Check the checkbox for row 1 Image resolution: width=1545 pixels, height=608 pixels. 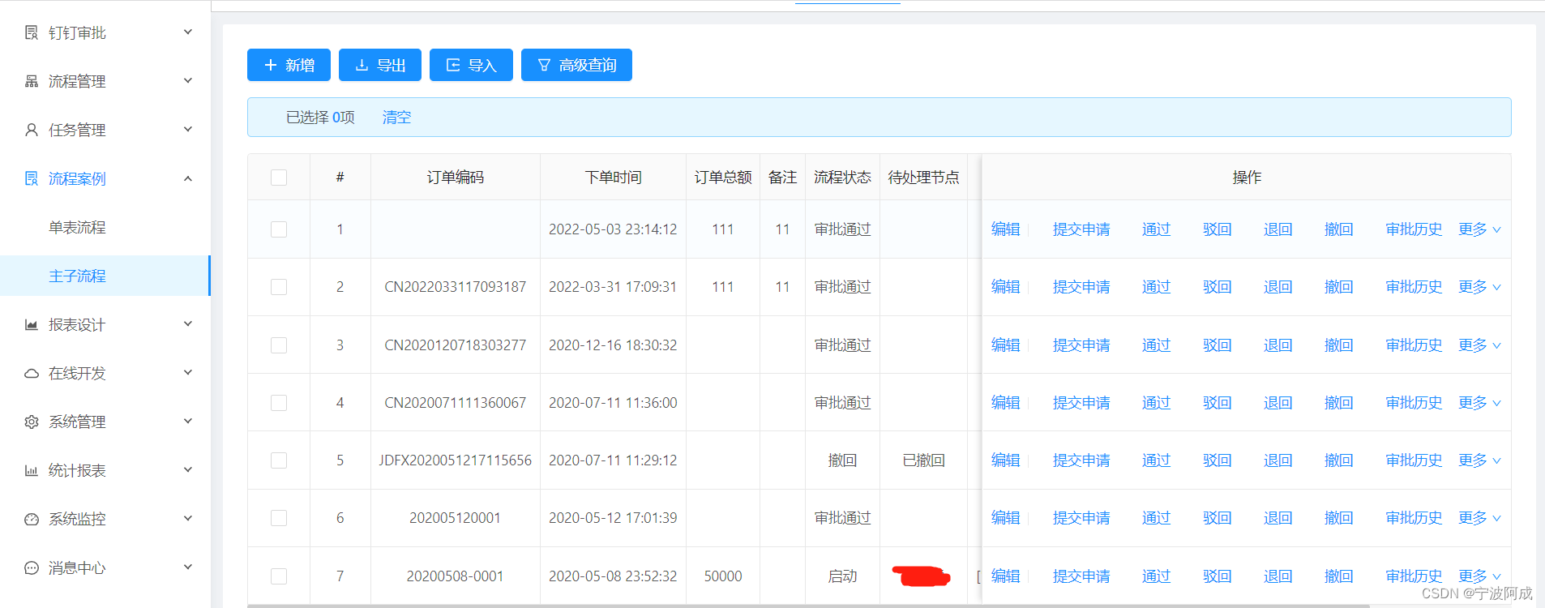pos(279,229)
